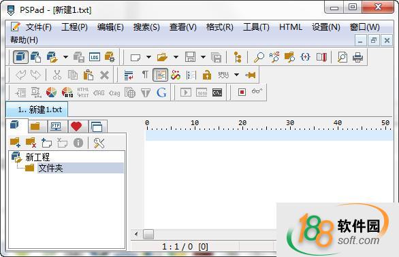This screenshot has width=399, height=257.
Task: Click the command prompt icon
Action: point(217,92)
